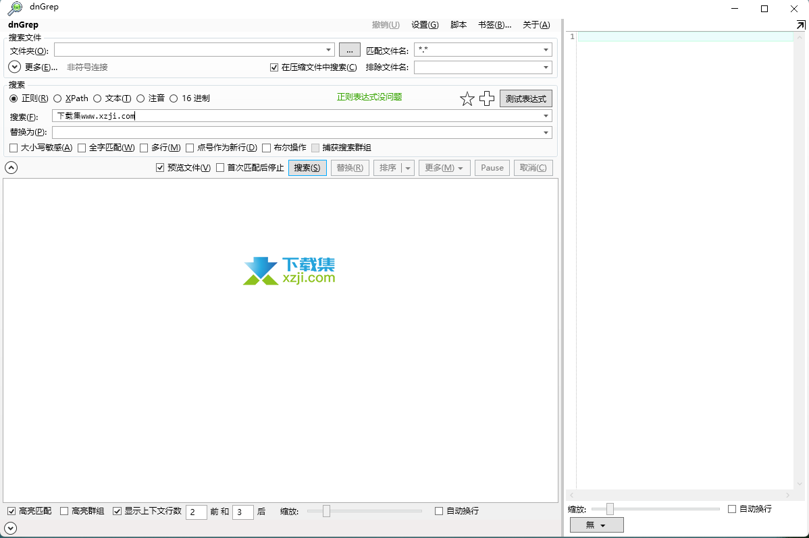
Task: Collapse the search options with the up-arrow circle
Action: [x=11, y=167]
